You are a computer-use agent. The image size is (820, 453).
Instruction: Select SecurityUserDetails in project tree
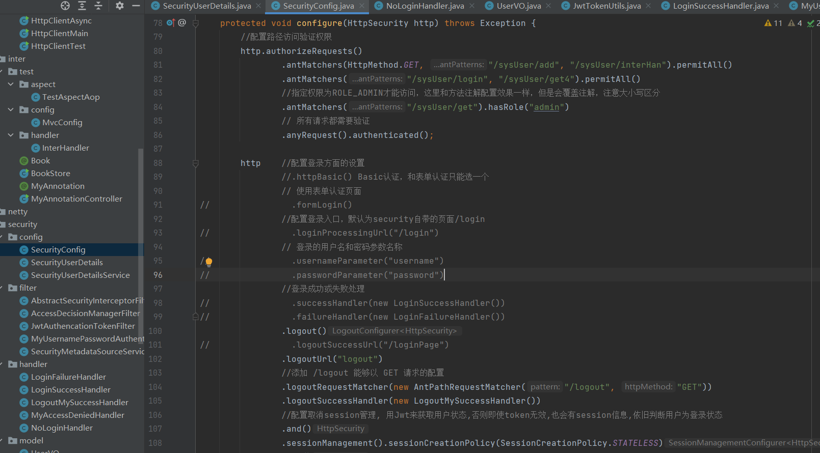point(67,263)
